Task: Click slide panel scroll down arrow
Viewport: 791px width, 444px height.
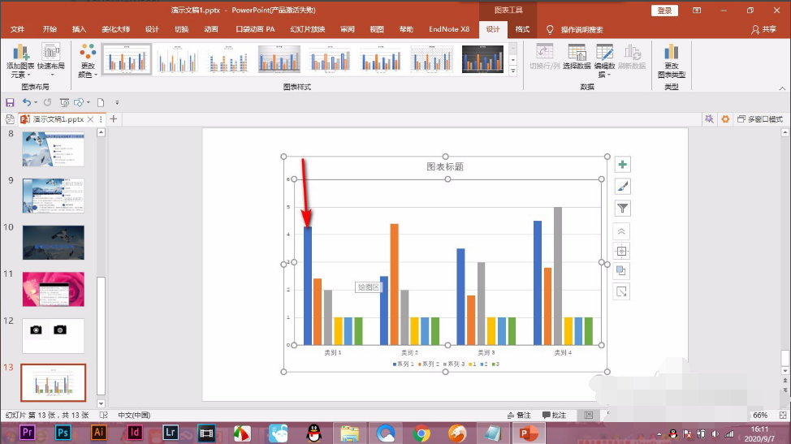Action: (101, 403)
